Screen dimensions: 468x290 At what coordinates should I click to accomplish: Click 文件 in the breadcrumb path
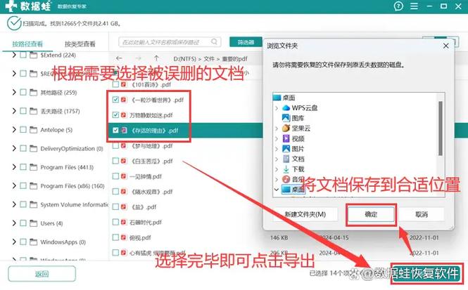(209, 59)
